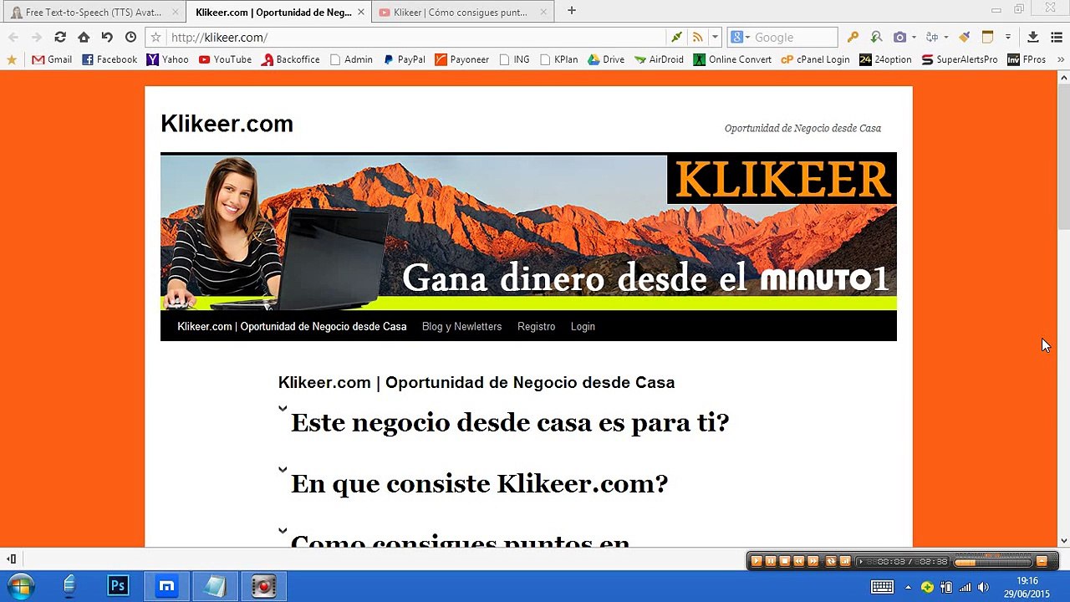Viewport: 1070px width, 602px height.
Task: Expand the camera screenshot options arrow
Action: coord(914,37)
